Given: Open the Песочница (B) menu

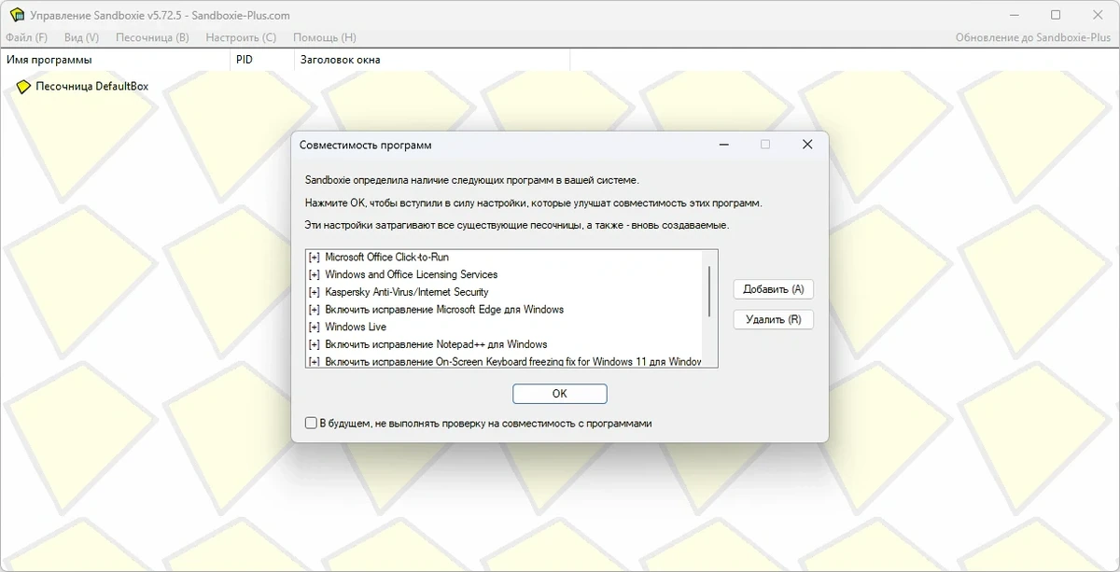Looking at the screenshot, I should tap(152, 37).
